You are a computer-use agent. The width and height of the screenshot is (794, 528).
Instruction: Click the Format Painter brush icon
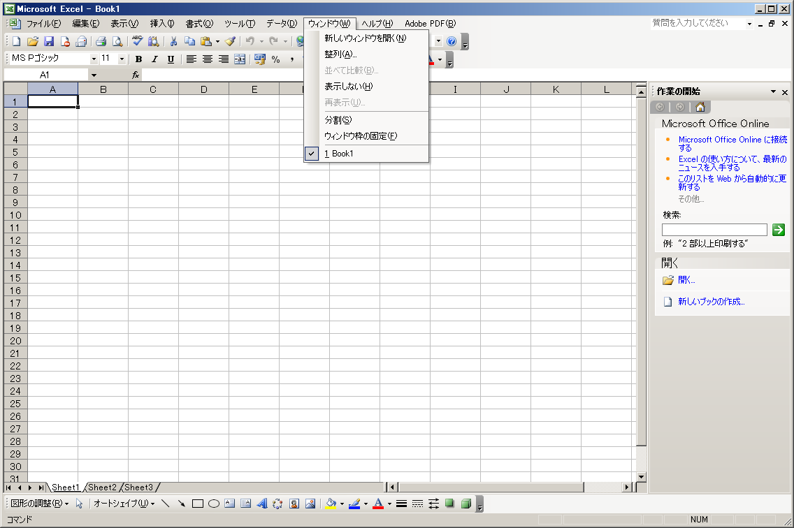[230, 41]
